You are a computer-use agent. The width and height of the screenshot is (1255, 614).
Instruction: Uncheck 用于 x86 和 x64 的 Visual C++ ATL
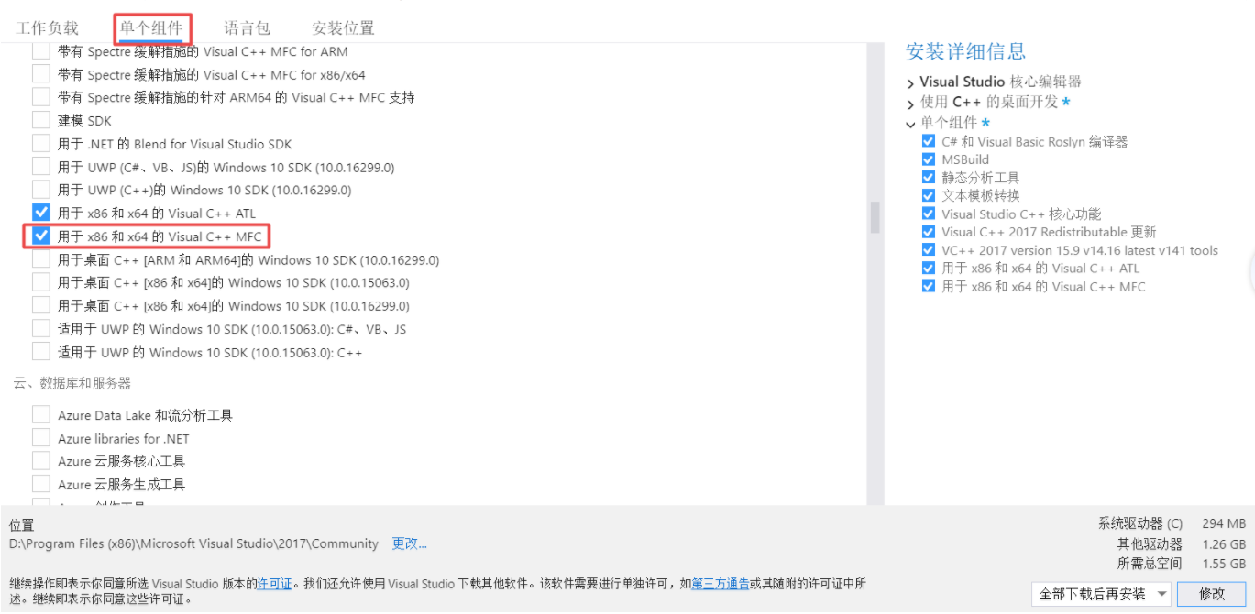tap(41, 214)
